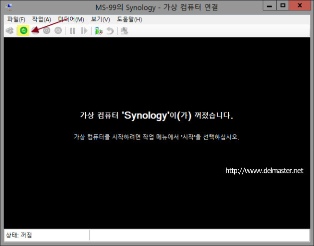This screenshot has height=246, width=314.
Task: Open the 도움말(H) menu
Action: click(130, 19)
